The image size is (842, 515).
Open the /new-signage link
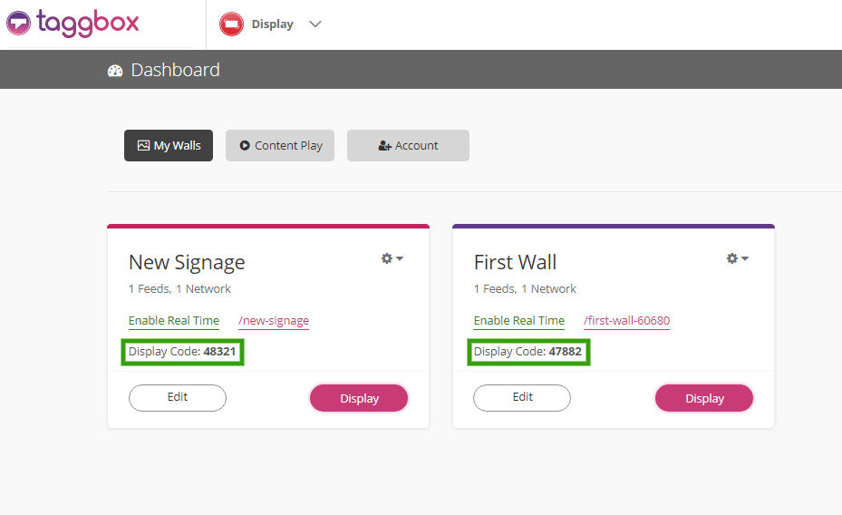point(274,321)
